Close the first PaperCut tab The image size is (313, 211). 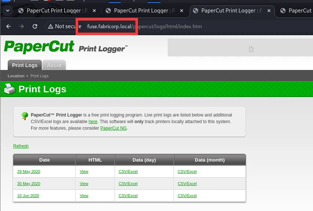[x=94, y=11]
